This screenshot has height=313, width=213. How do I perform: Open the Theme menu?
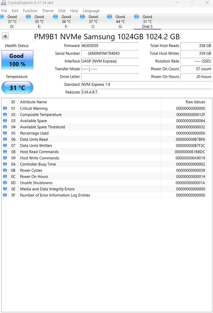click(48, 11)
